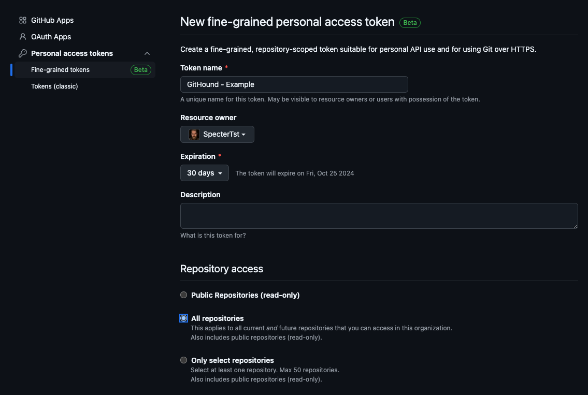Switch to Tokens (classic)
The height and width of the screenshot is (395, 588).
click(x=54, y=86)
